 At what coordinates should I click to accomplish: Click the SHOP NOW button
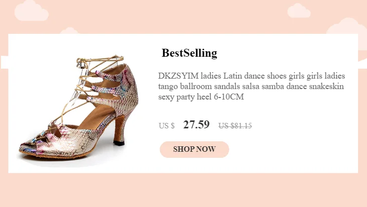[x=194, y=149]
